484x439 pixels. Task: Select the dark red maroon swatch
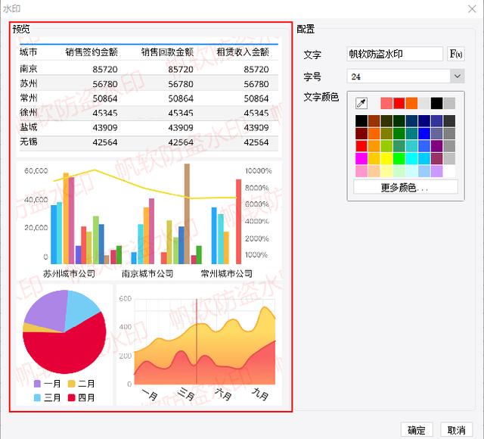click(361, 133)
